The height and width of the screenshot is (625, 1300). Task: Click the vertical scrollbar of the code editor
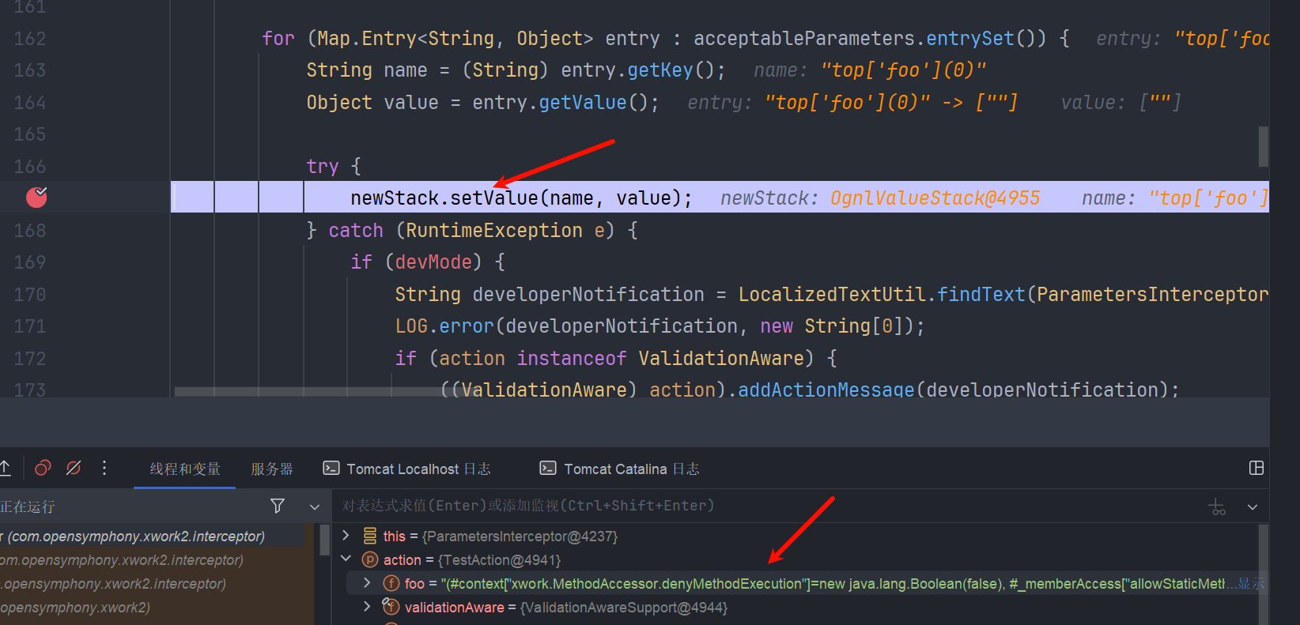point(1264,146)
